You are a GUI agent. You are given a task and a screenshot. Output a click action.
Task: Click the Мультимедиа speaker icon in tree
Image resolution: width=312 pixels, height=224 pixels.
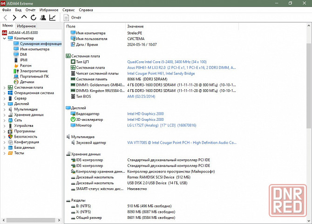point(10,109)
